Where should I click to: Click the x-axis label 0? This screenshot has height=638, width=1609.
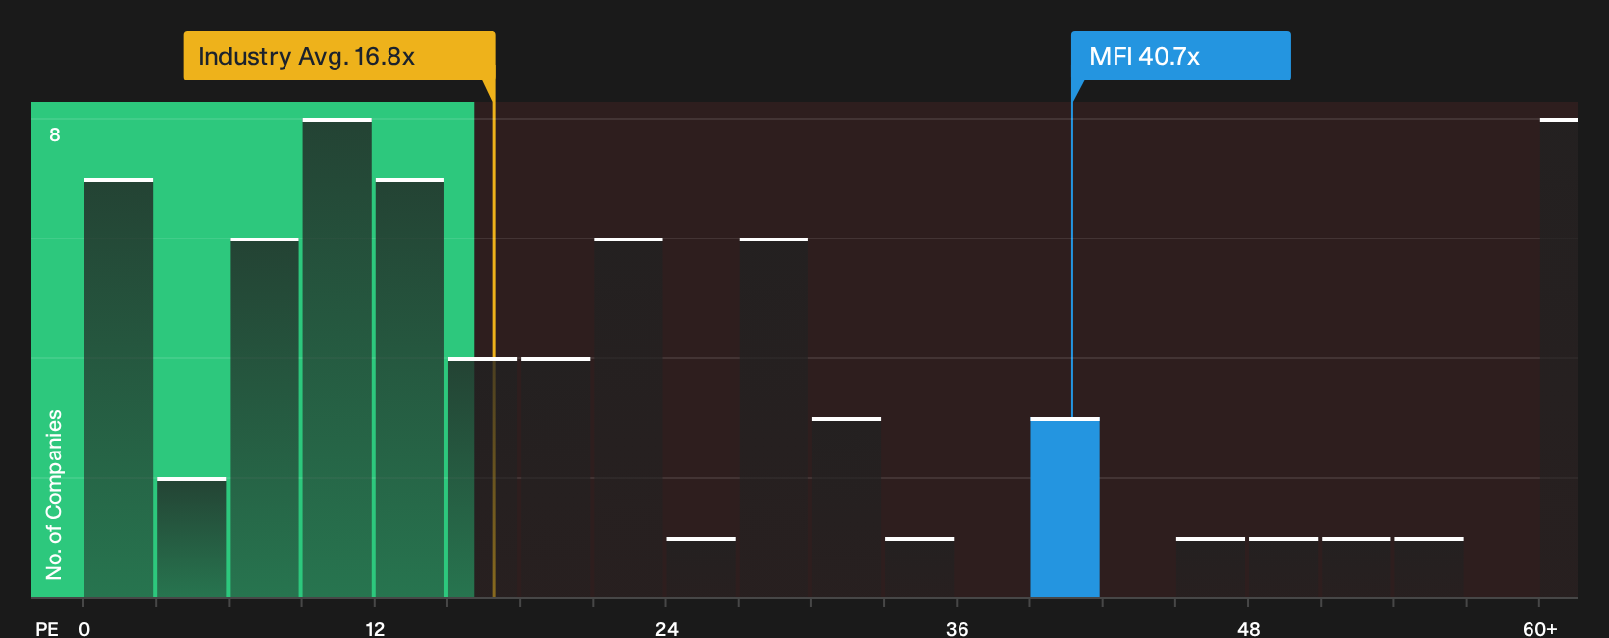click(84, 629)
